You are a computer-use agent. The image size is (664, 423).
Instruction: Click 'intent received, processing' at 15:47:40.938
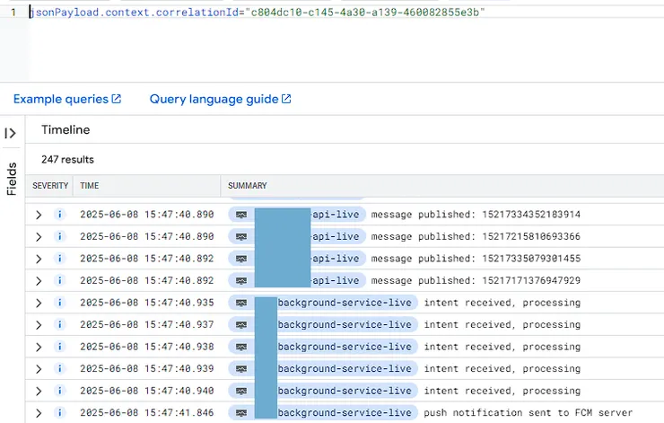tap(502, 347)
